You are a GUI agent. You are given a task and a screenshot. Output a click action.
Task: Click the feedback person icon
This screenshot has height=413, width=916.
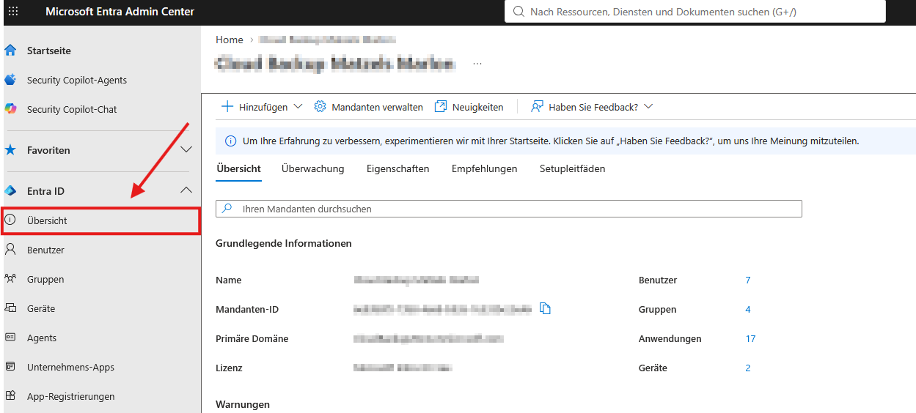[x=538, y=107]
